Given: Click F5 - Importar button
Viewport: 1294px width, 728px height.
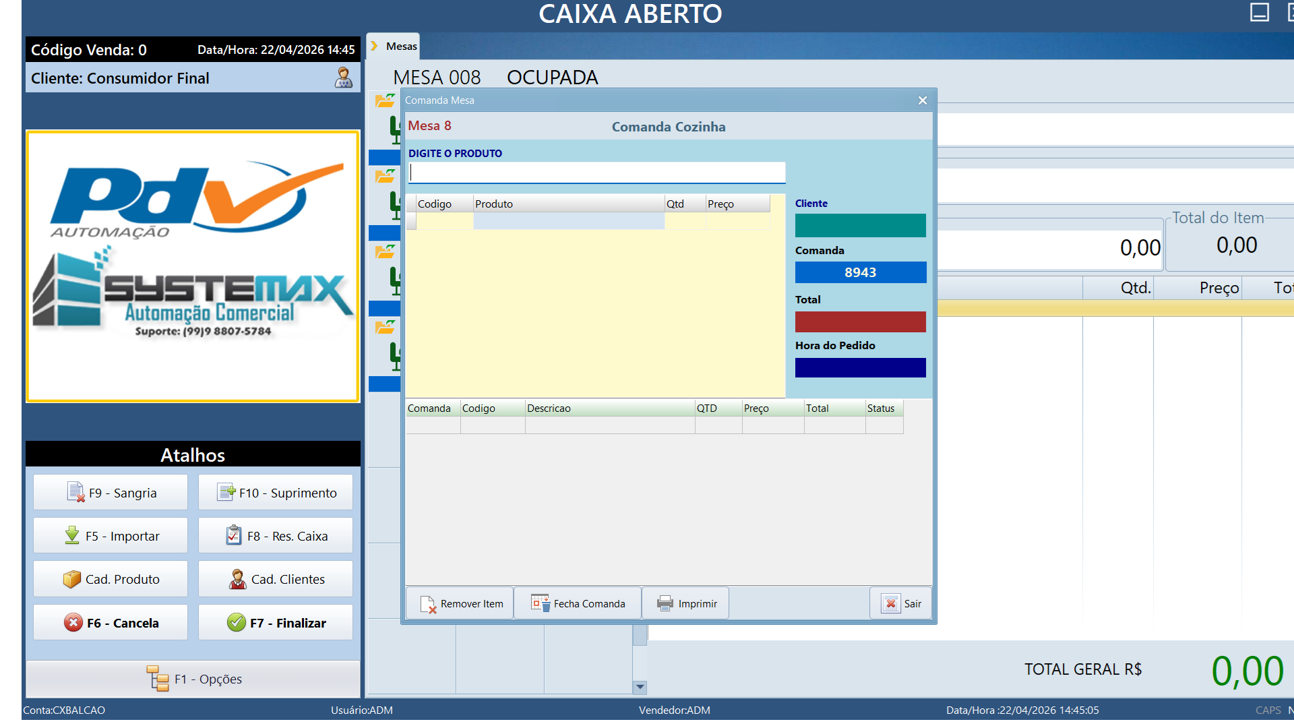Looking at the screenshot, I should coord(111,536).
